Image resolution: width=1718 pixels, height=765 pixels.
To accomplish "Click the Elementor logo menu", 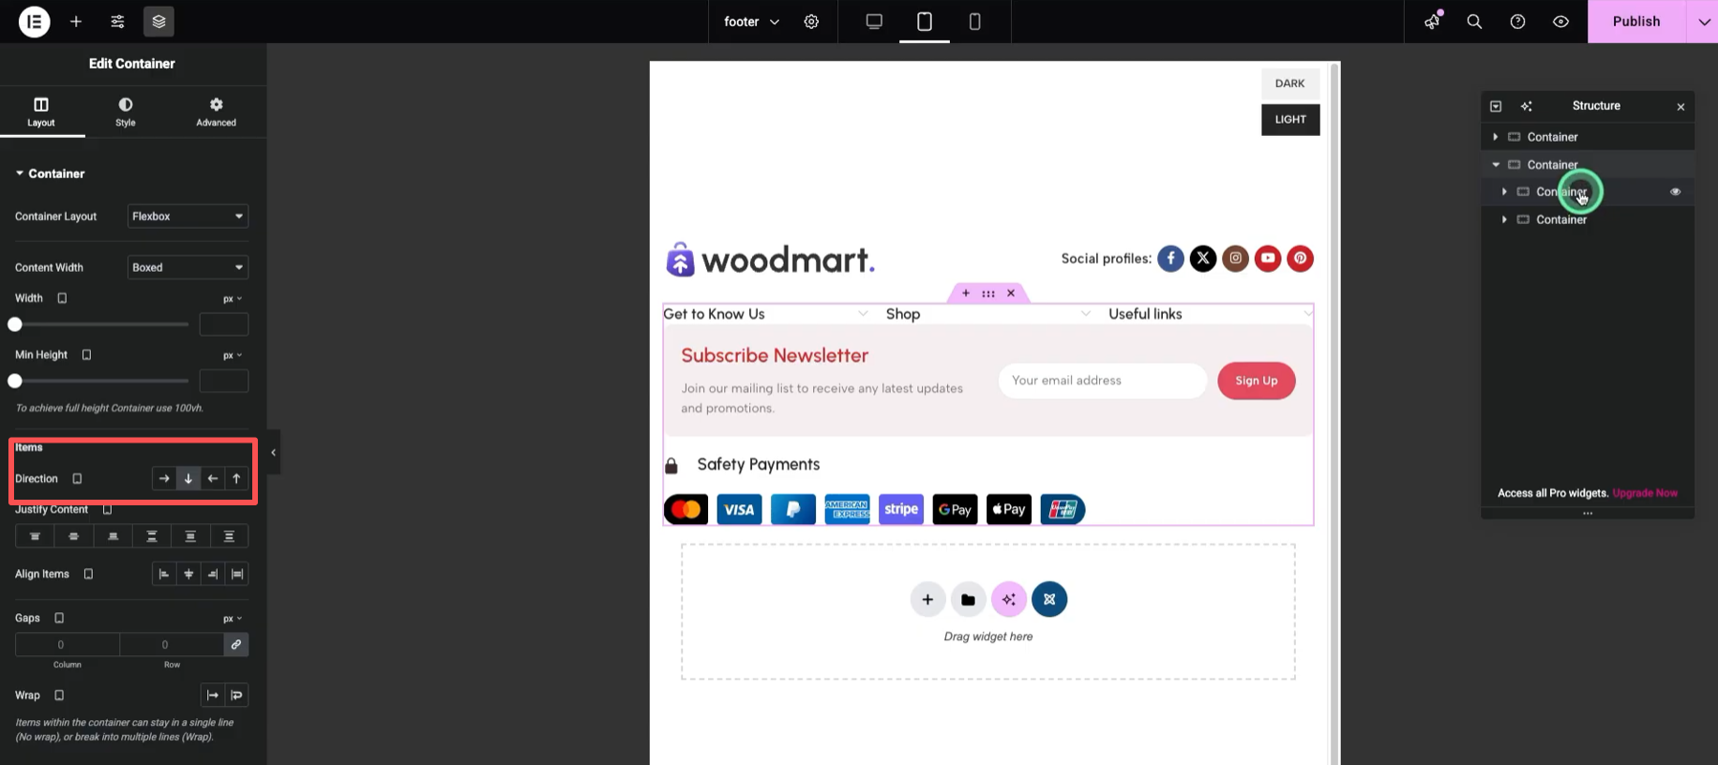I will (35, 22).
